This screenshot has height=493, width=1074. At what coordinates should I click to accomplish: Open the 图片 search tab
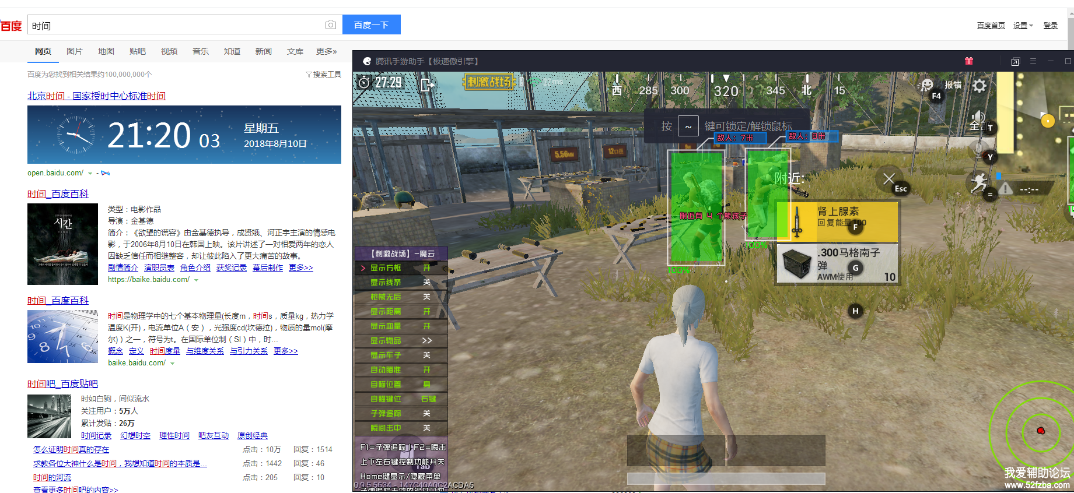tap(75, 51)
